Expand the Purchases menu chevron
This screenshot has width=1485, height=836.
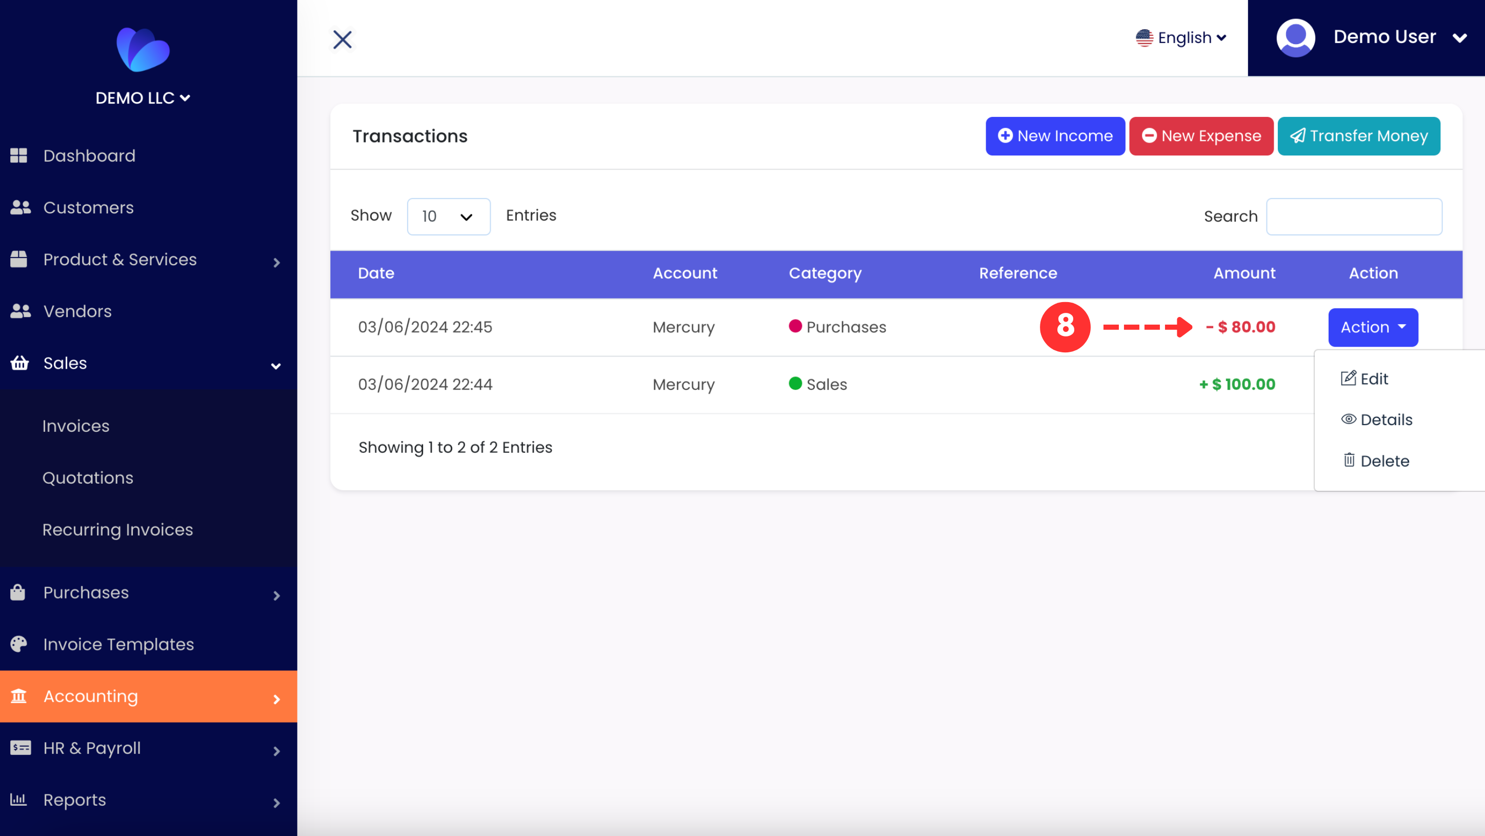coord(277,595)
